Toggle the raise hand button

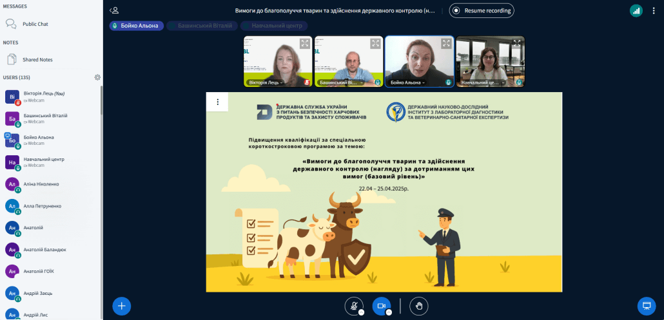[x=418, y=305]
